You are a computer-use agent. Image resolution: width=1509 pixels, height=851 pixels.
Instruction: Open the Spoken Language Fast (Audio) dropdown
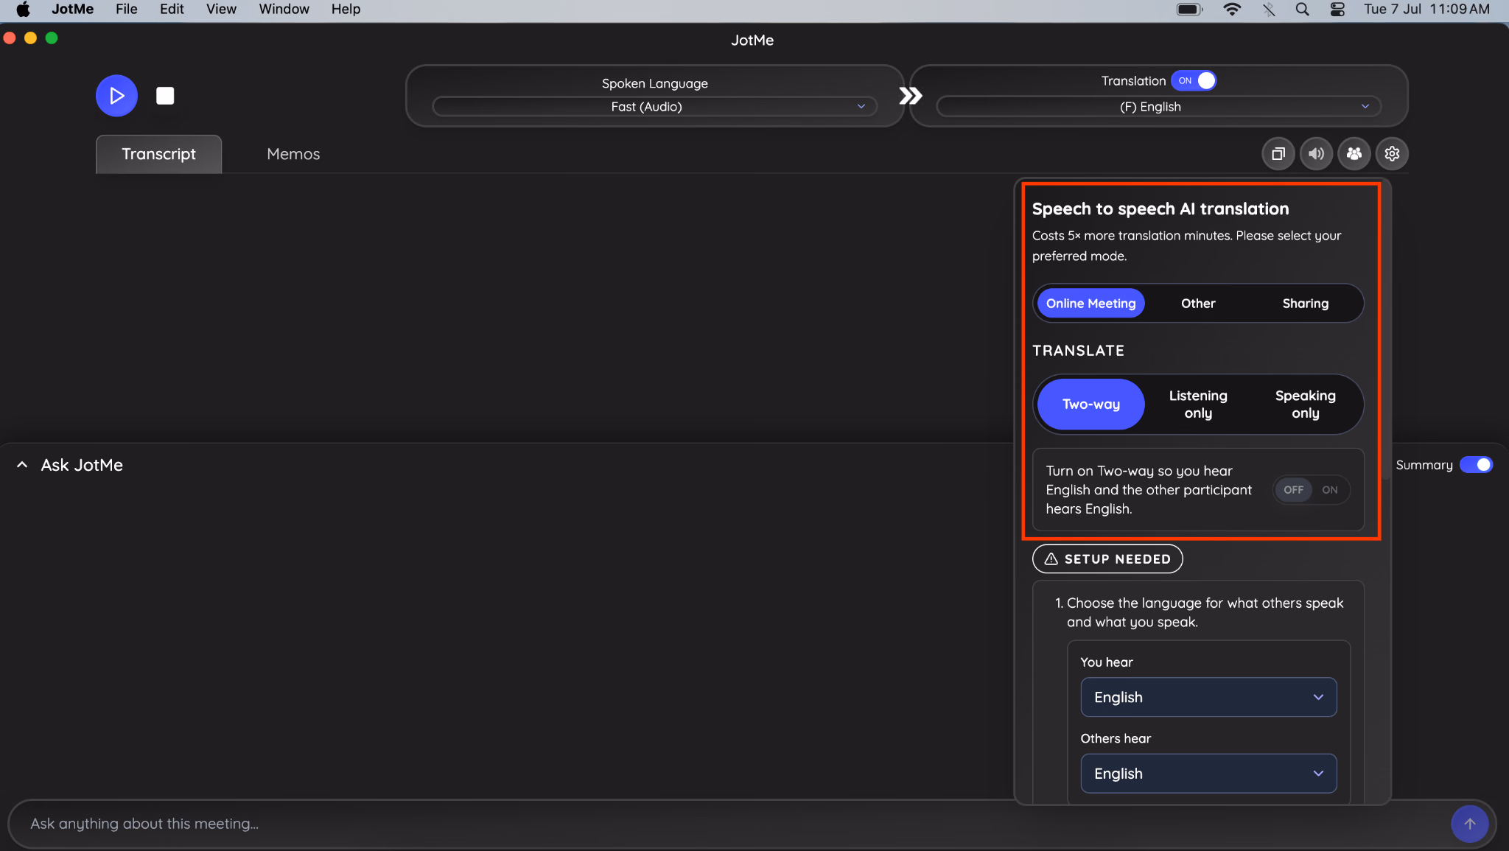tap(654, 107)
